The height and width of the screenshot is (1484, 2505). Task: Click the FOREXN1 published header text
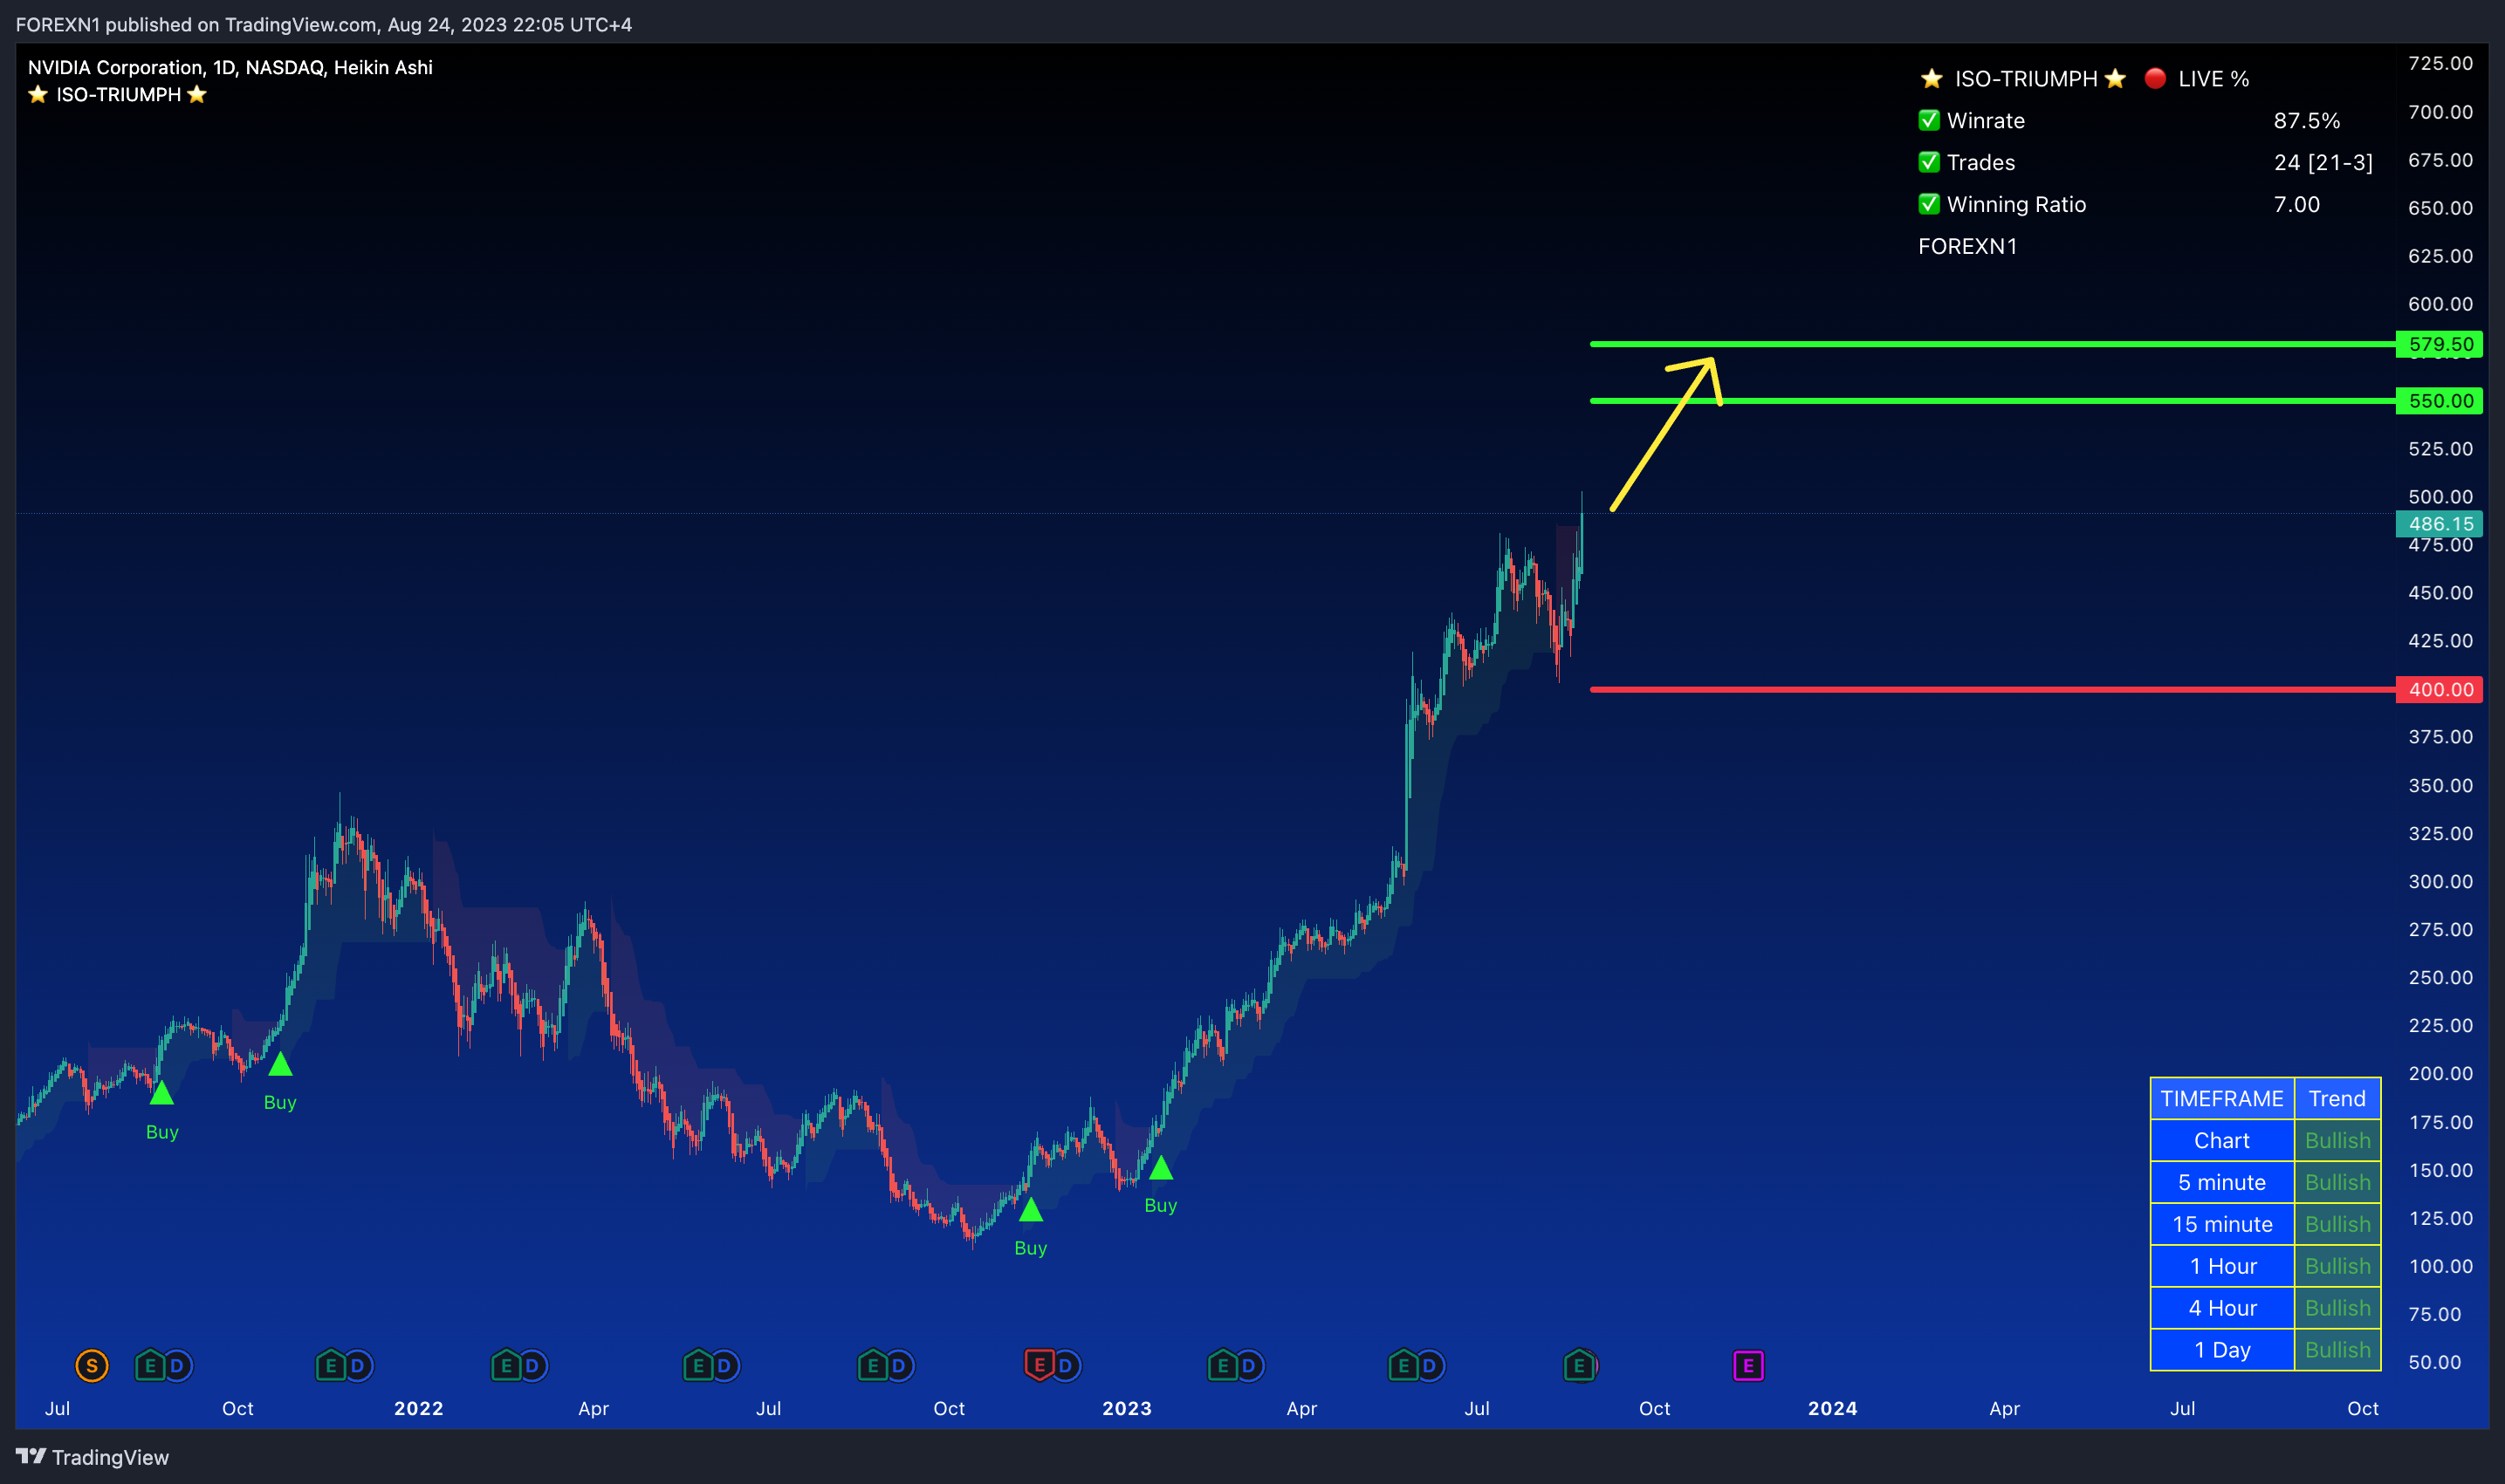[323, 24]
